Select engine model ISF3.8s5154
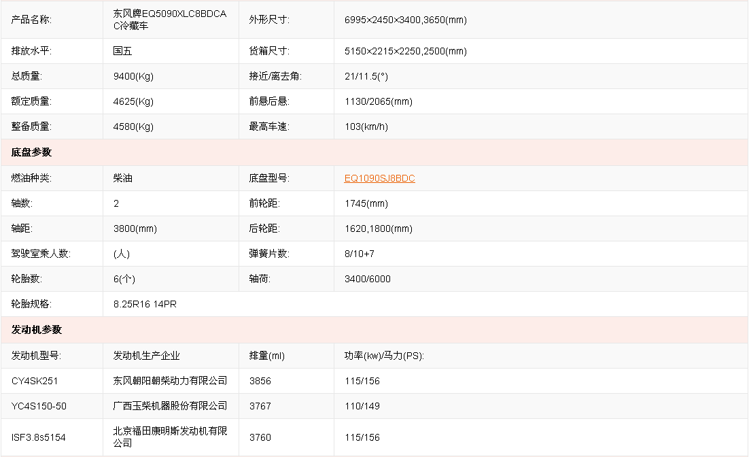Screen dimensions: 749x457 point(38,437)
